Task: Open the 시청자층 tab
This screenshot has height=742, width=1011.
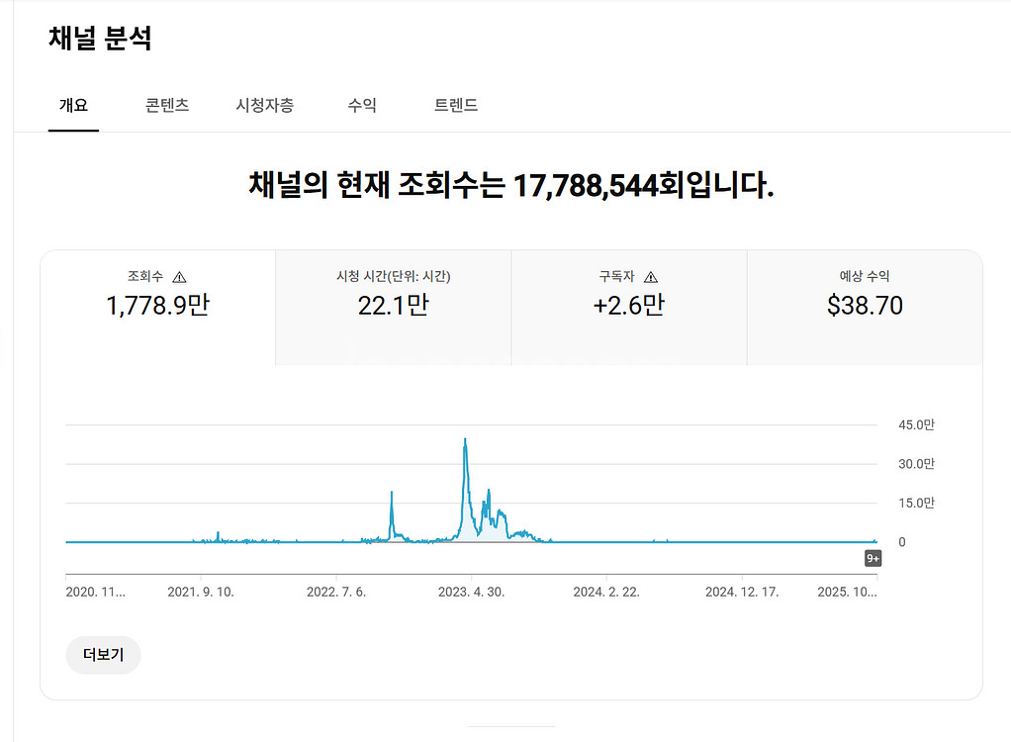Action: 264,105
